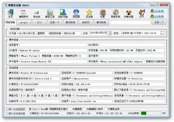Click the 现在时间是 time field
This screenshot has width=174, height=122.
click(65, 33)
